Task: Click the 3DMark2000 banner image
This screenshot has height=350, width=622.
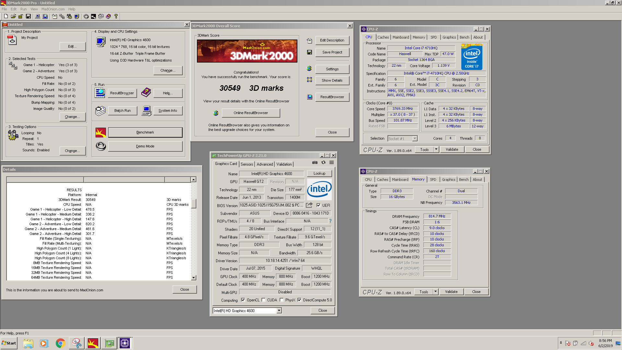Action: point(247,51)
